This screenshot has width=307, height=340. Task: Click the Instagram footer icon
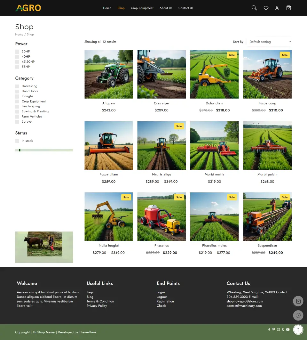278,329
